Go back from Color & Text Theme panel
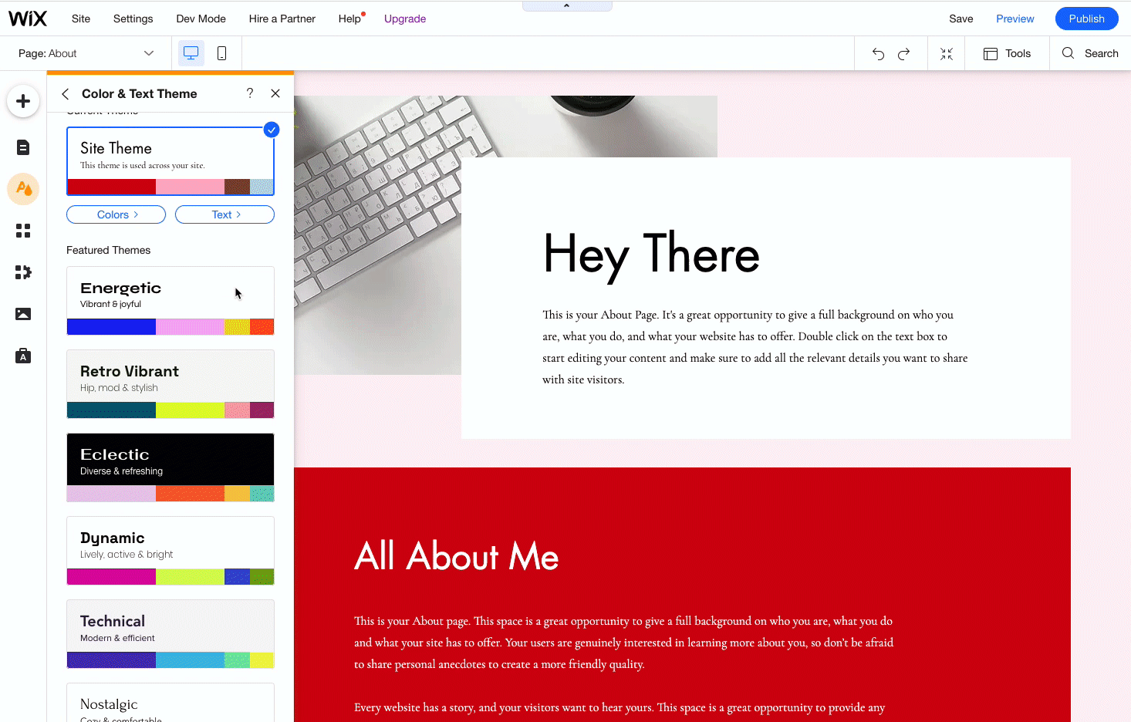The image size is (1131, 722). 66,93
